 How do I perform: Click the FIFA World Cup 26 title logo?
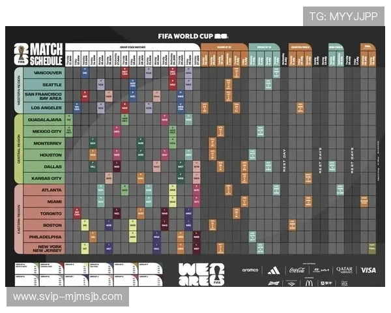(x=194, y=36)
